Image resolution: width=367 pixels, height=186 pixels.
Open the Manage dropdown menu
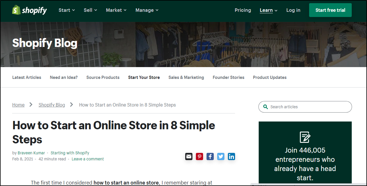[x=147, y=10]
